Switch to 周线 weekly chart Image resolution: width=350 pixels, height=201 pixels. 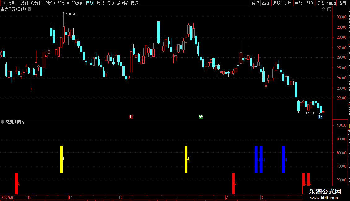(x=100, y=3)
